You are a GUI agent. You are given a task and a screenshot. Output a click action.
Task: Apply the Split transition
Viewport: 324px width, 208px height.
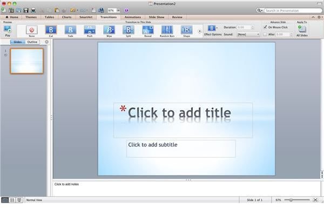[129, 31]
